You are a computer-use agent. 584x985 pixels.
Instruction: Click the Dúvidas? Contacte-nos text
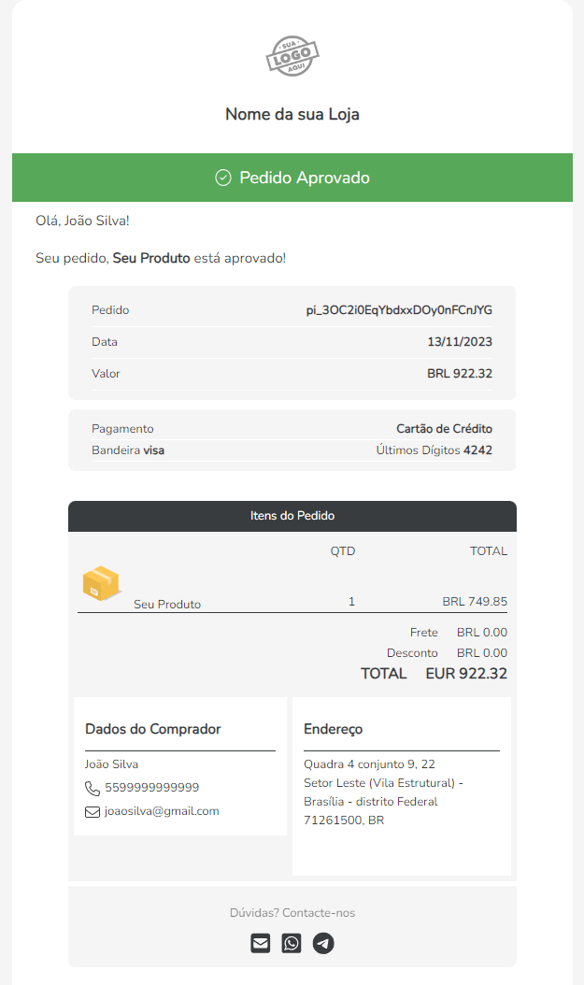292,913
